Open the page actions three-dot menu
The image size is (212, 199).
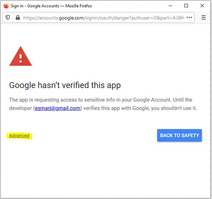tap(190, 17)
